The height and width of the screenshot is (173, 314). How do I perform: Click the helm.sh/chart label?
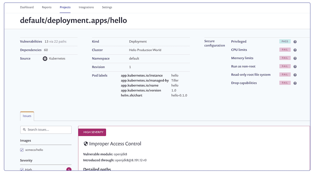click(x=131, y=95)
